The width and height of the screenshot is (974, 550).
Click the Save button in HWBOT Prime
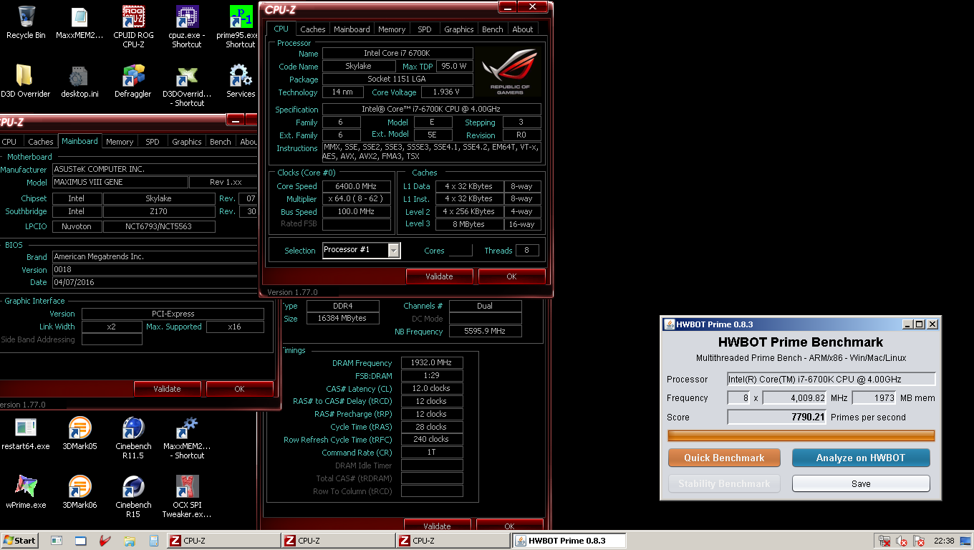click(x=861, y=483)
